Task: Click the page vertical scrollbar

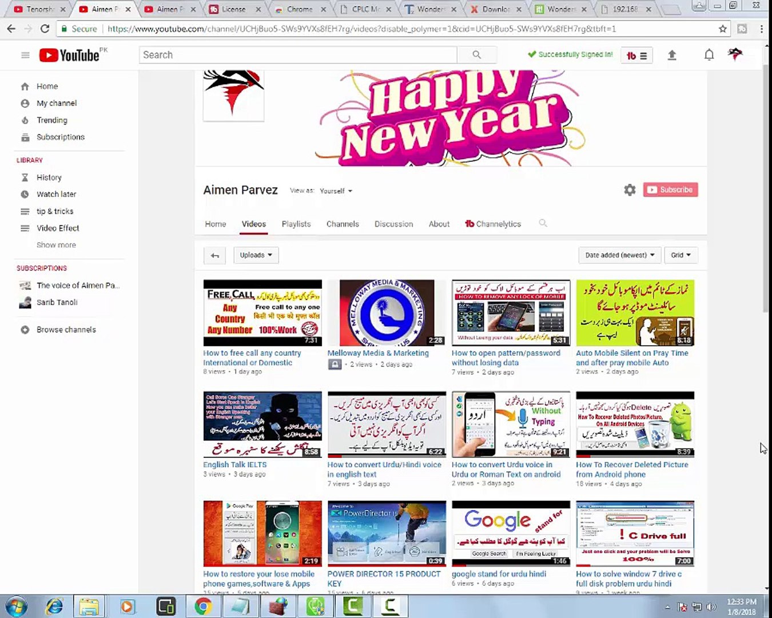Action: [766, 189]
